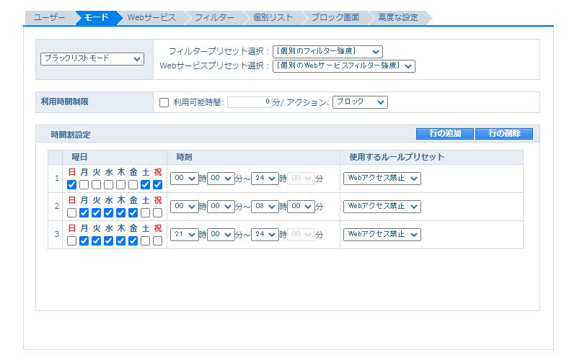Select row number 1 cell
Image resolution: width=577 pixels, height=360 pixels.
(56, 179)
